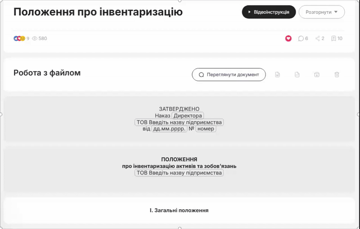Click the company name field under Наказ
The width and height of the screenshot is (360, 229).
click(179, 122)
